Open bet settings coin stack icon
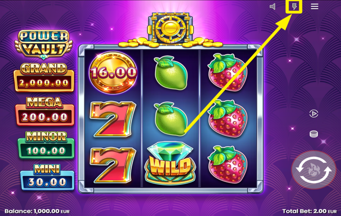This screenshot has width=341, height=216. tap(314, 134)
